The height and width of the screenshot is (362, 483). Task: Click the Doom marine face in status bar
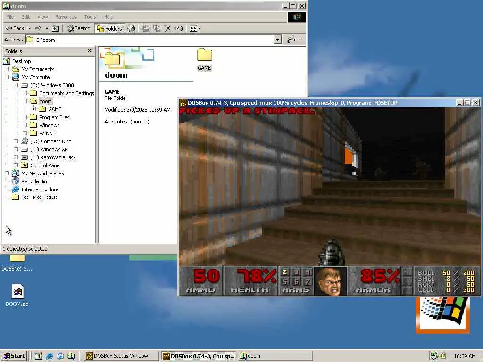(x=330, y=281)
